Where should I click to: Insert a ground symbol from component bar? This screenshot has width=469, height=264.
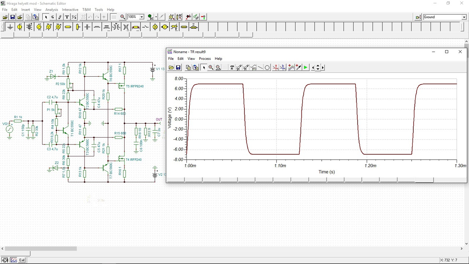click(x=10, y=27)
